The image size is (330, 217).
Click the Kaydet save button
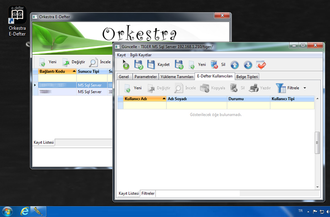click(158, 64)
